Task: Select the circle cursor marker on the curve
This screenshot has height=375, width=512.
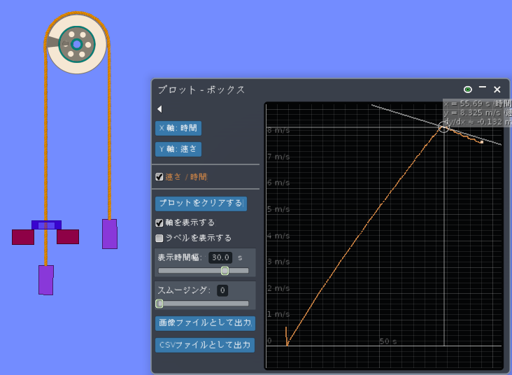Action: tap(443, 127)
